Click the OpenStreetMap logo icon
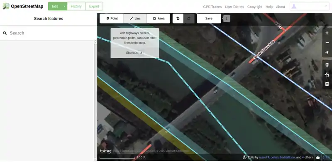The image size is (332, 162). click(6, 6)
